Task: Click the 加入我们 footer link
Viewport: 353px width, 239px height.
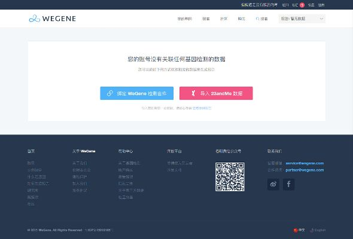Action: (80, 183)
